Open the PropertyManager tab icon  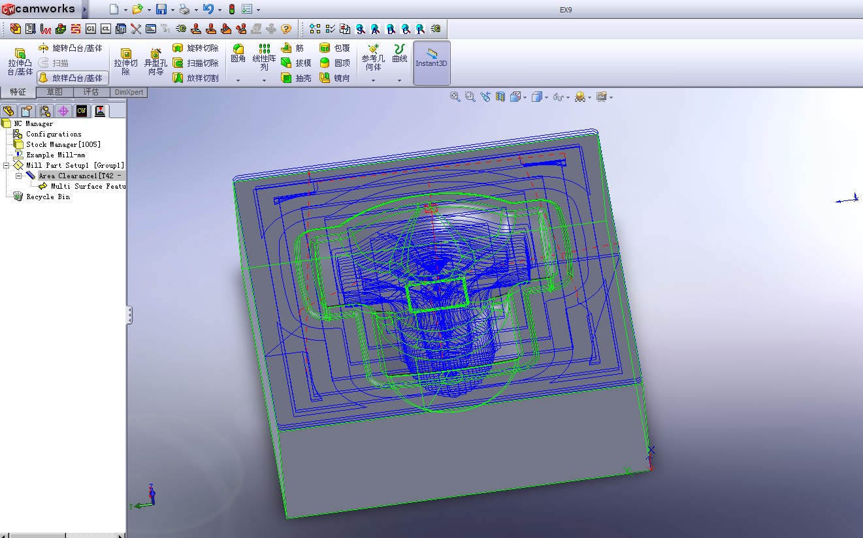pyautogui.click(x=27, y=111)
